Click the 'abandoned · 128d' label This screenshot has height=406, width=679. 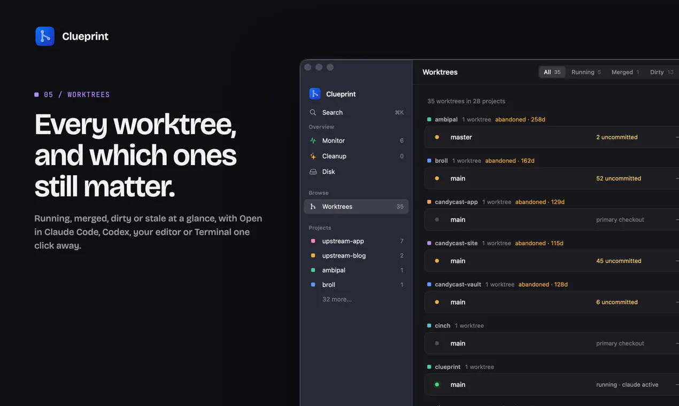pos(543,284)
